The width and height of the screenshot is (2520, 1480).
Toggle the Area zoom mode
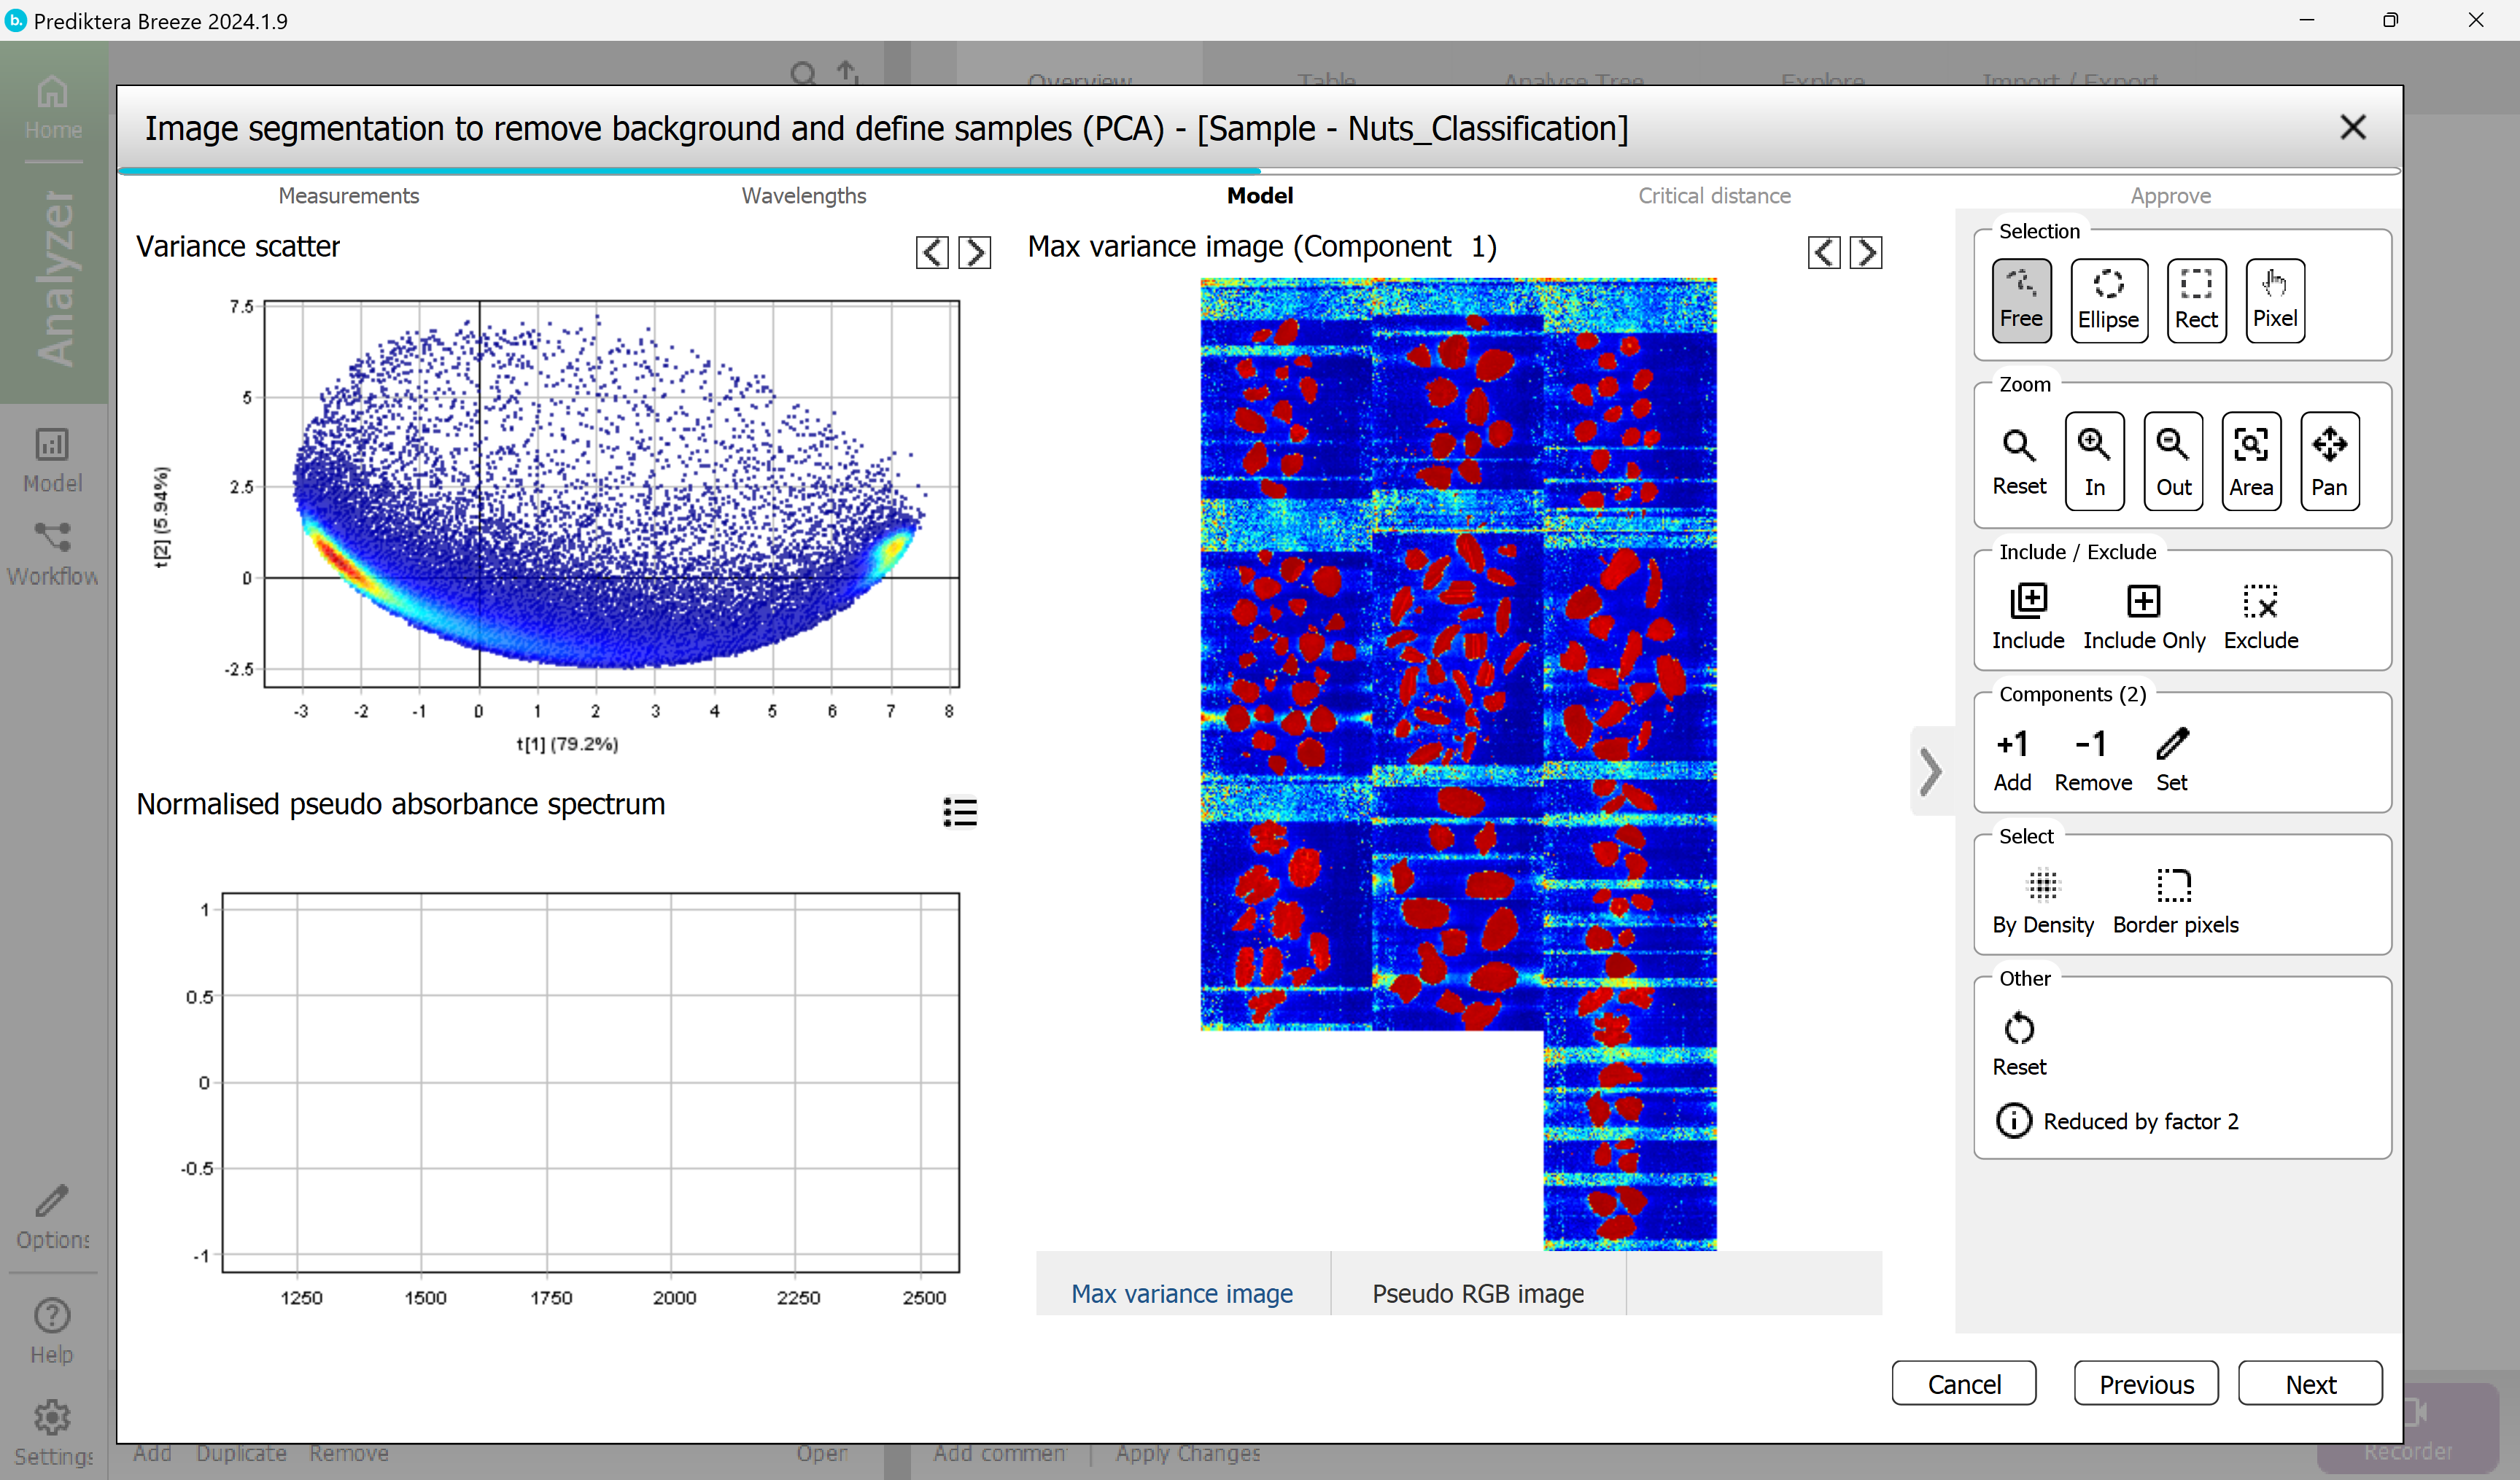click(x=2251, y=461)
